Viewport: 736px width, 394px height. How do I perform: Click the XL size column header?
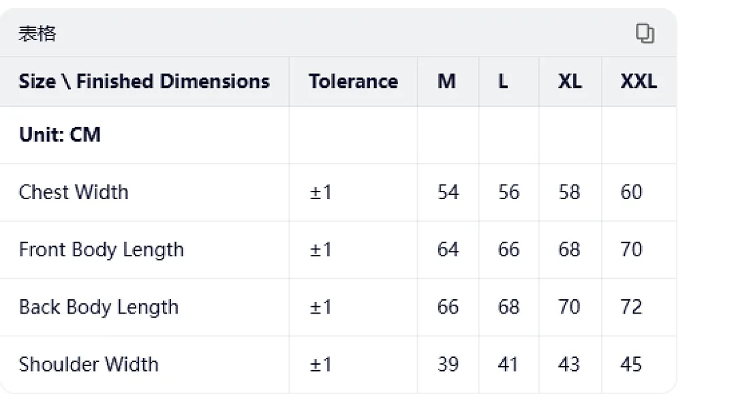[570, 81]
